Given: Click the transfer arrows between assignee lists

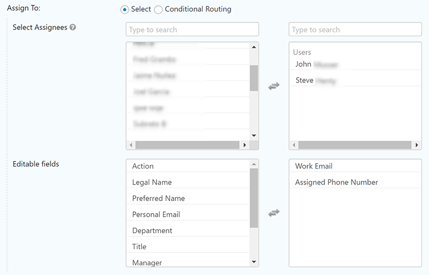Looking at the screenshot, I should [273, 86].
